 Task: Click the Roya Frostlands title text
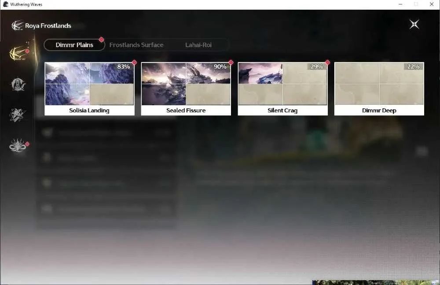[x=48, y=26]
